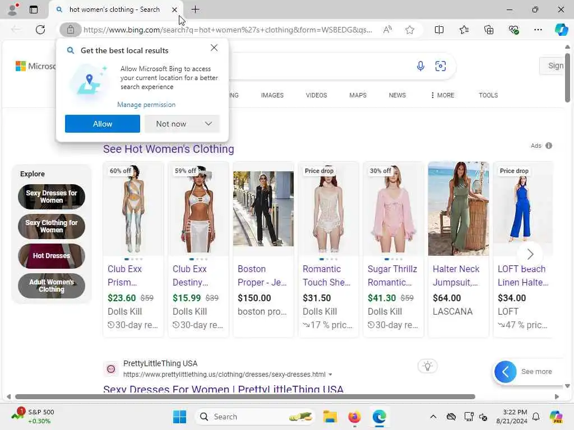The image size is (574, 430).
Task: Open Boston Proper product image
Action: tap(263, 209)
